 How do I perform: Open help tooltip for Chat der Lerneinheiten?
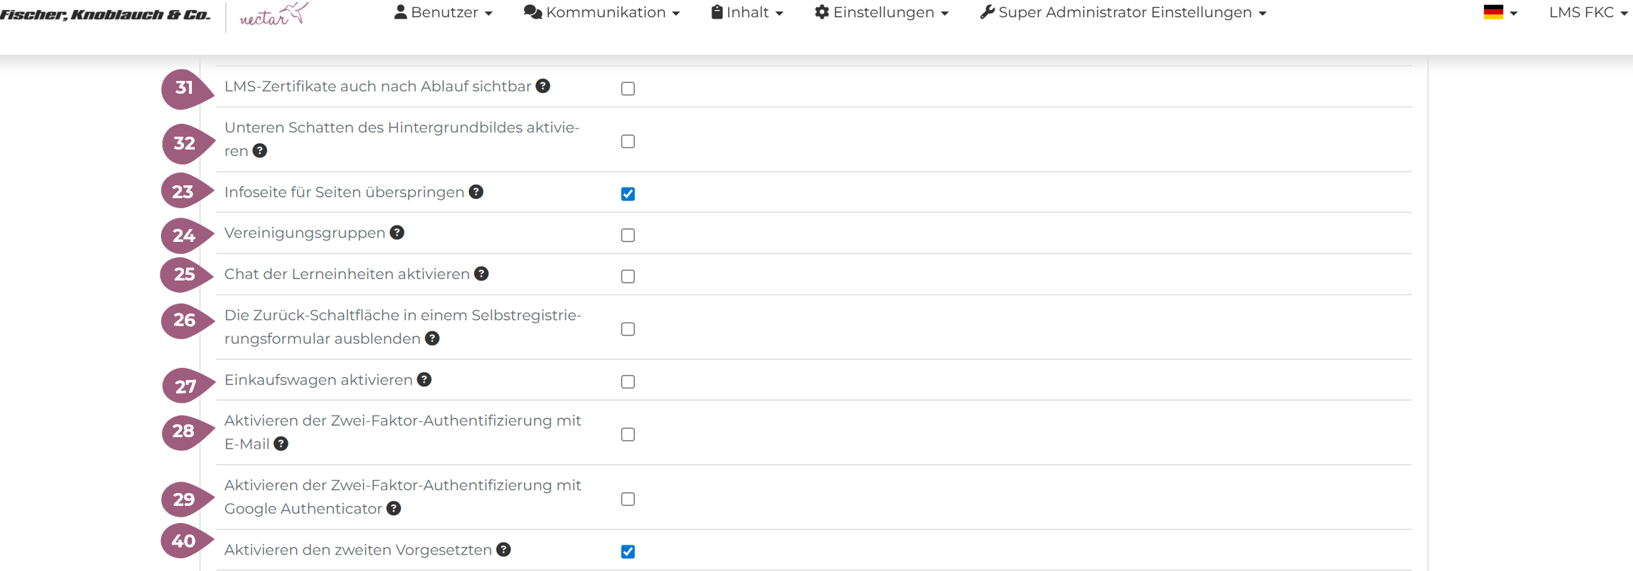point(482,274)
